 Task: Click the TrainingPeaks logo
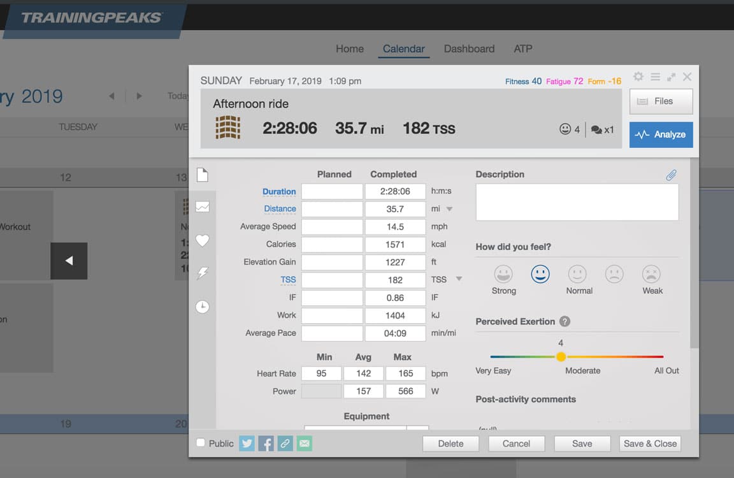(x=91, y=18)
